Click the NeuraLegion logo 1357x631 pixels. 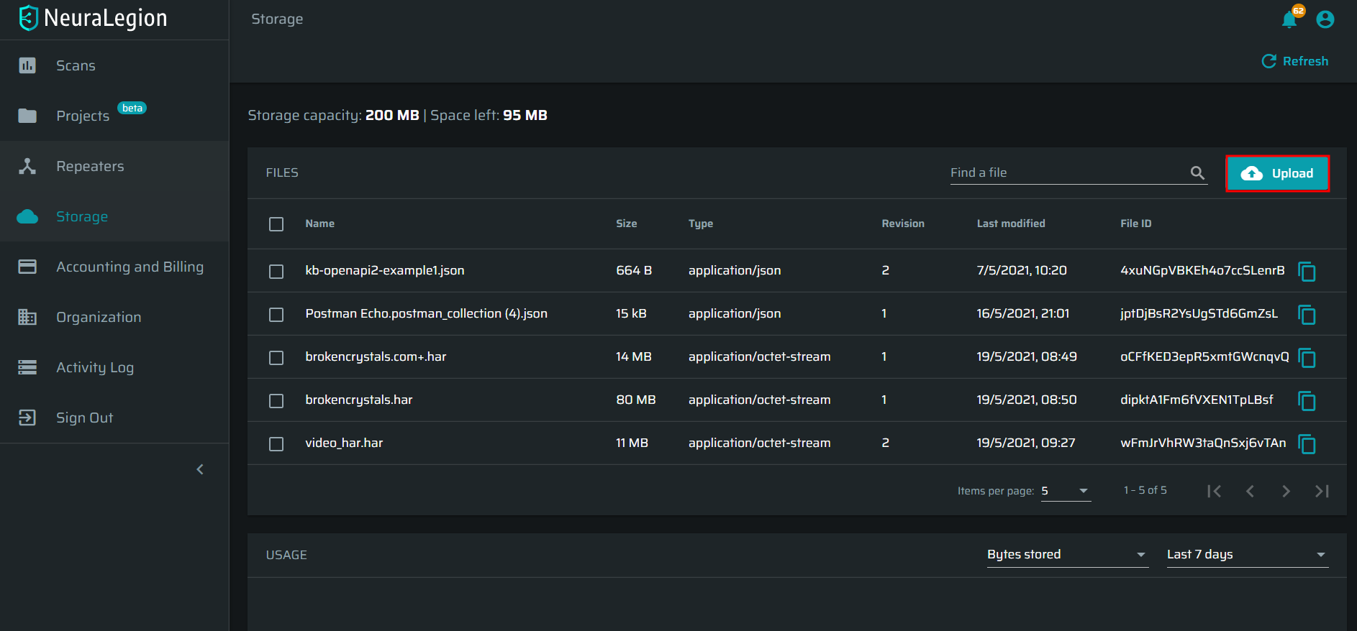pyautogui.click(x=94, y=18)
